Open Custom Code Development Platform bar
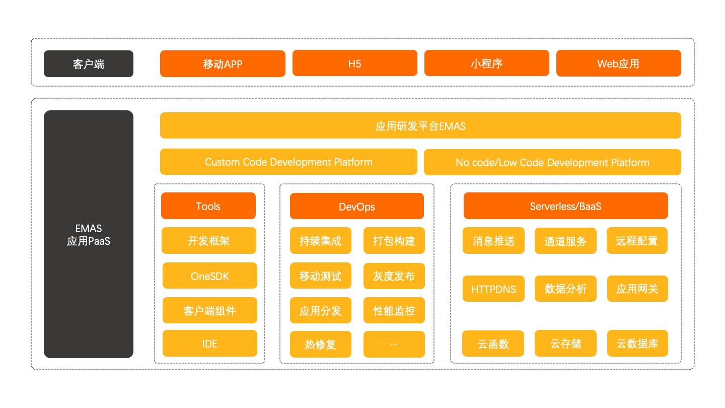Image resolution: width=725 pixels, height=408 pixels. point(288,162)
